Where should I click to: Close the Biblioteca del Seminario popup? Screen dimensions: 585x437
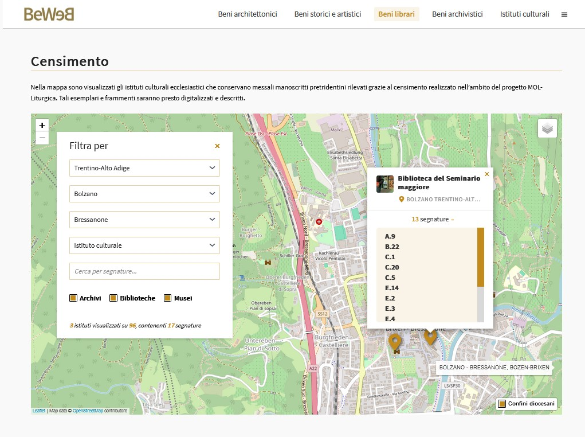(487, 174)
